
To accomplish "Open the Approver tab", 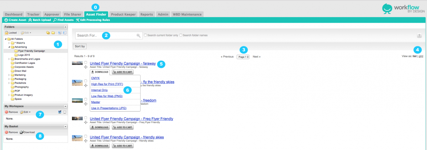I will (x=51, y=14).
